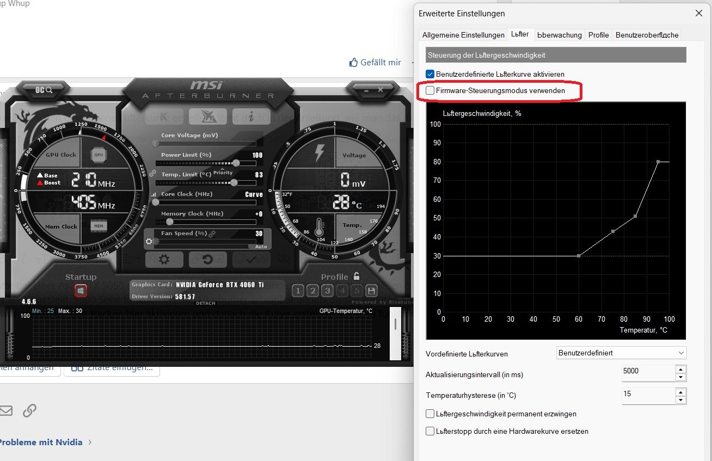Enable Firmware-Steuerungsmodus verwenden checkbox
This screenshot has height=461, width=712.
[x=430, y=90]
